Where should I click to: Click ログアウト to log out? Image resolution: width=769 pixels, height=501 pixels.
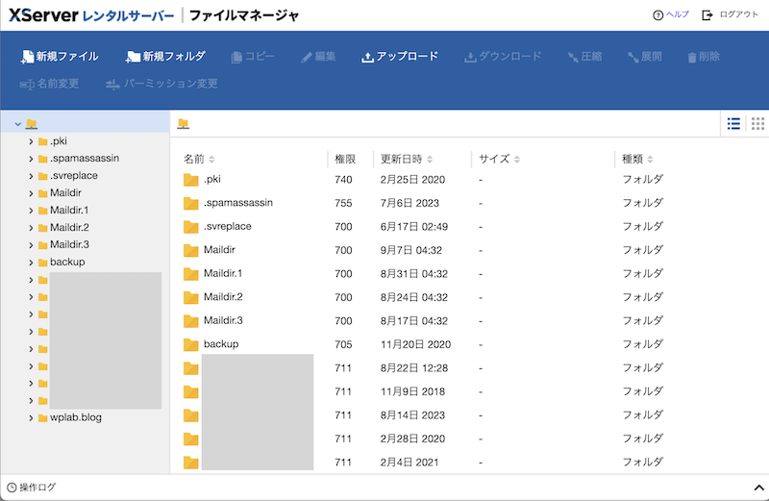click(x=730, y=15)
